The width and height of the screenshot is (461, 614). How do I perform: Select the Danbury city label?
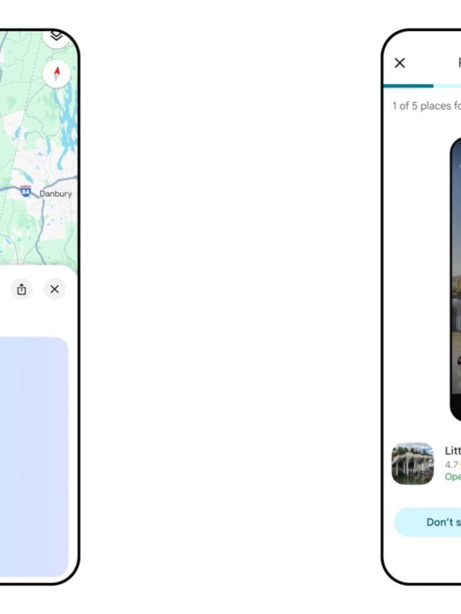(x=55, y=194)
